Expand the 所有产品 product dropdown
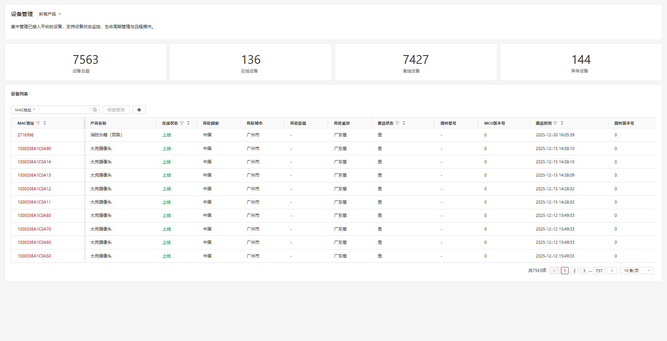 (50, 14)
